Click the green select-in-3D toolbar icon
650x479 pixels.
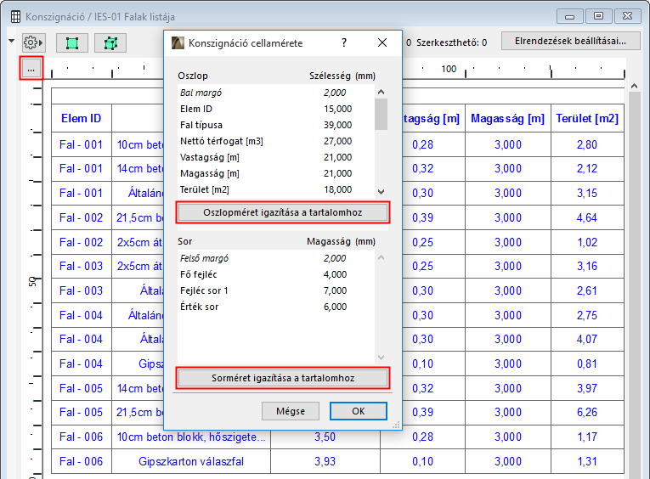[x=110, y=42]
